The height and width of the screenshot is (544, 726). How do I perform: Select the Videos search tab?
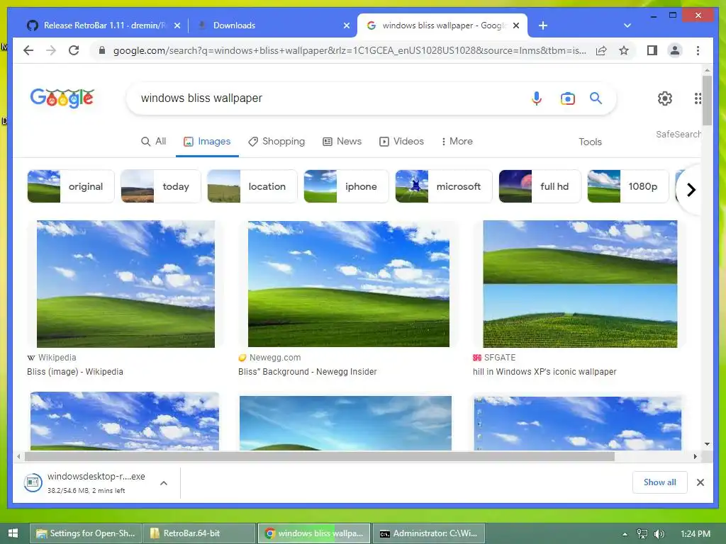point(401,141)
